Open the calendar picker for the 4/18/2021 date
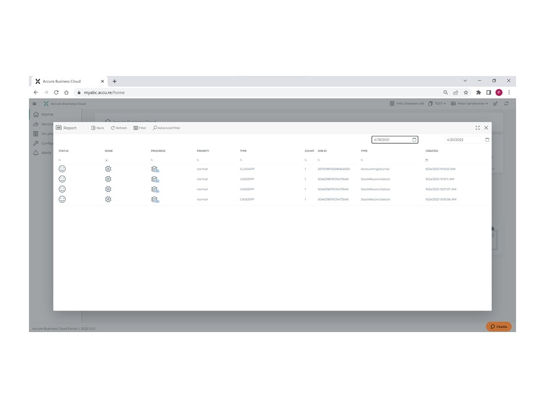 [414, 139]
